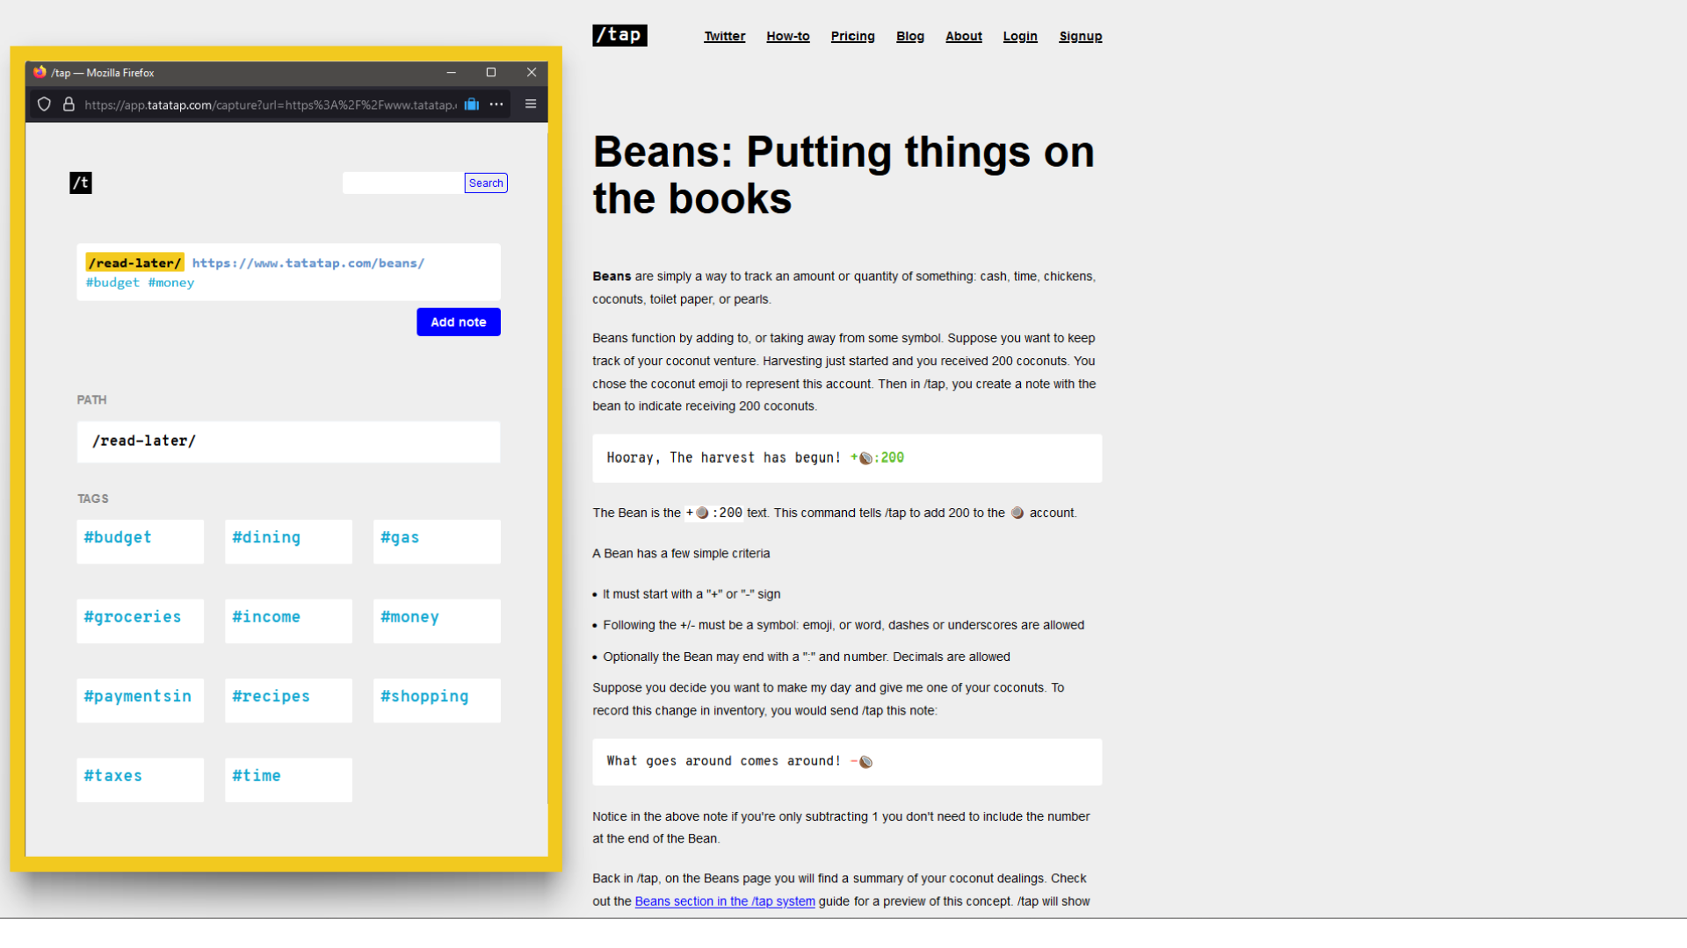Click the highlighted /read-later/ path in the note
This screenshot has width=1687, height=948.
(135, 262)
